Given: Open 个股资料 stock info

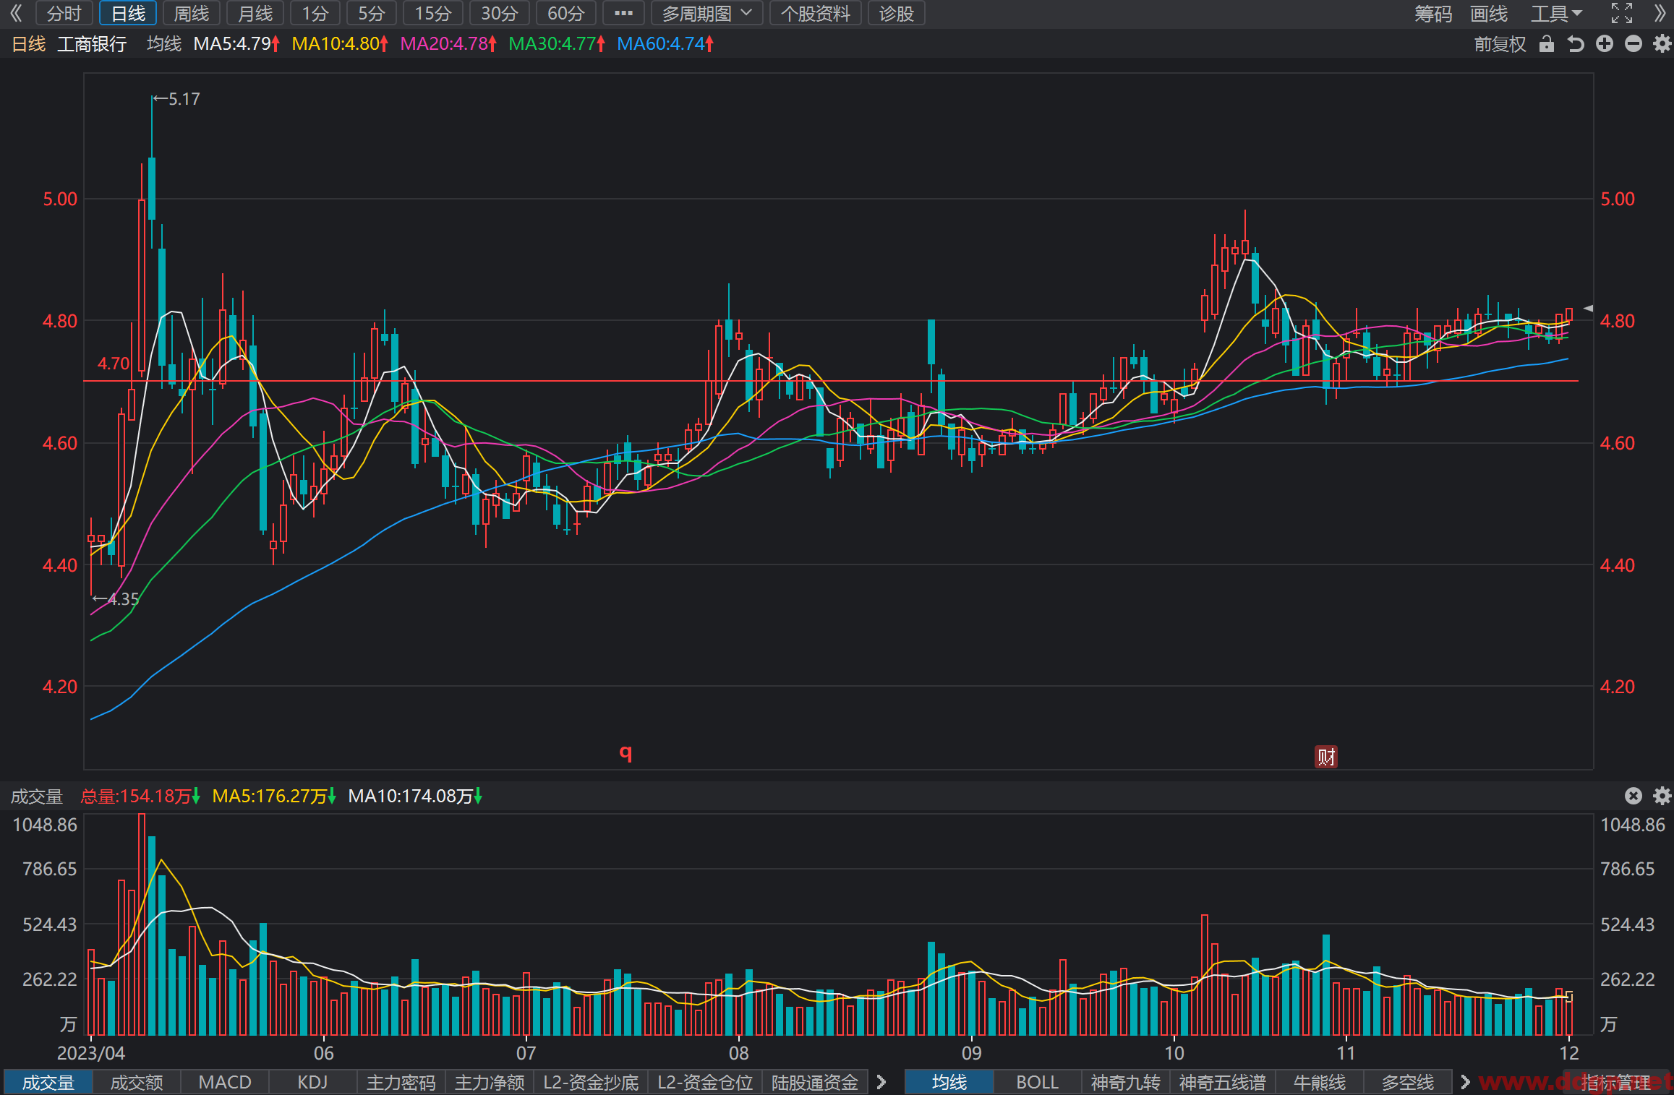Looking at the screenshot, I should 816,13.
